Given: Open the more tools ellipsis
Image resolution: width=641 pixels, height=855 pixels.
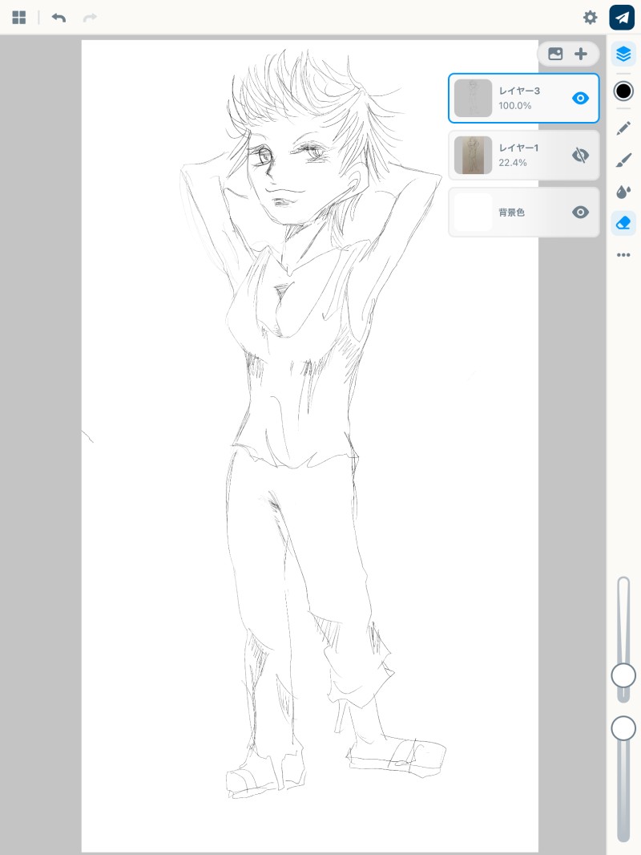Looking at the screenshot, I should 623,254.
